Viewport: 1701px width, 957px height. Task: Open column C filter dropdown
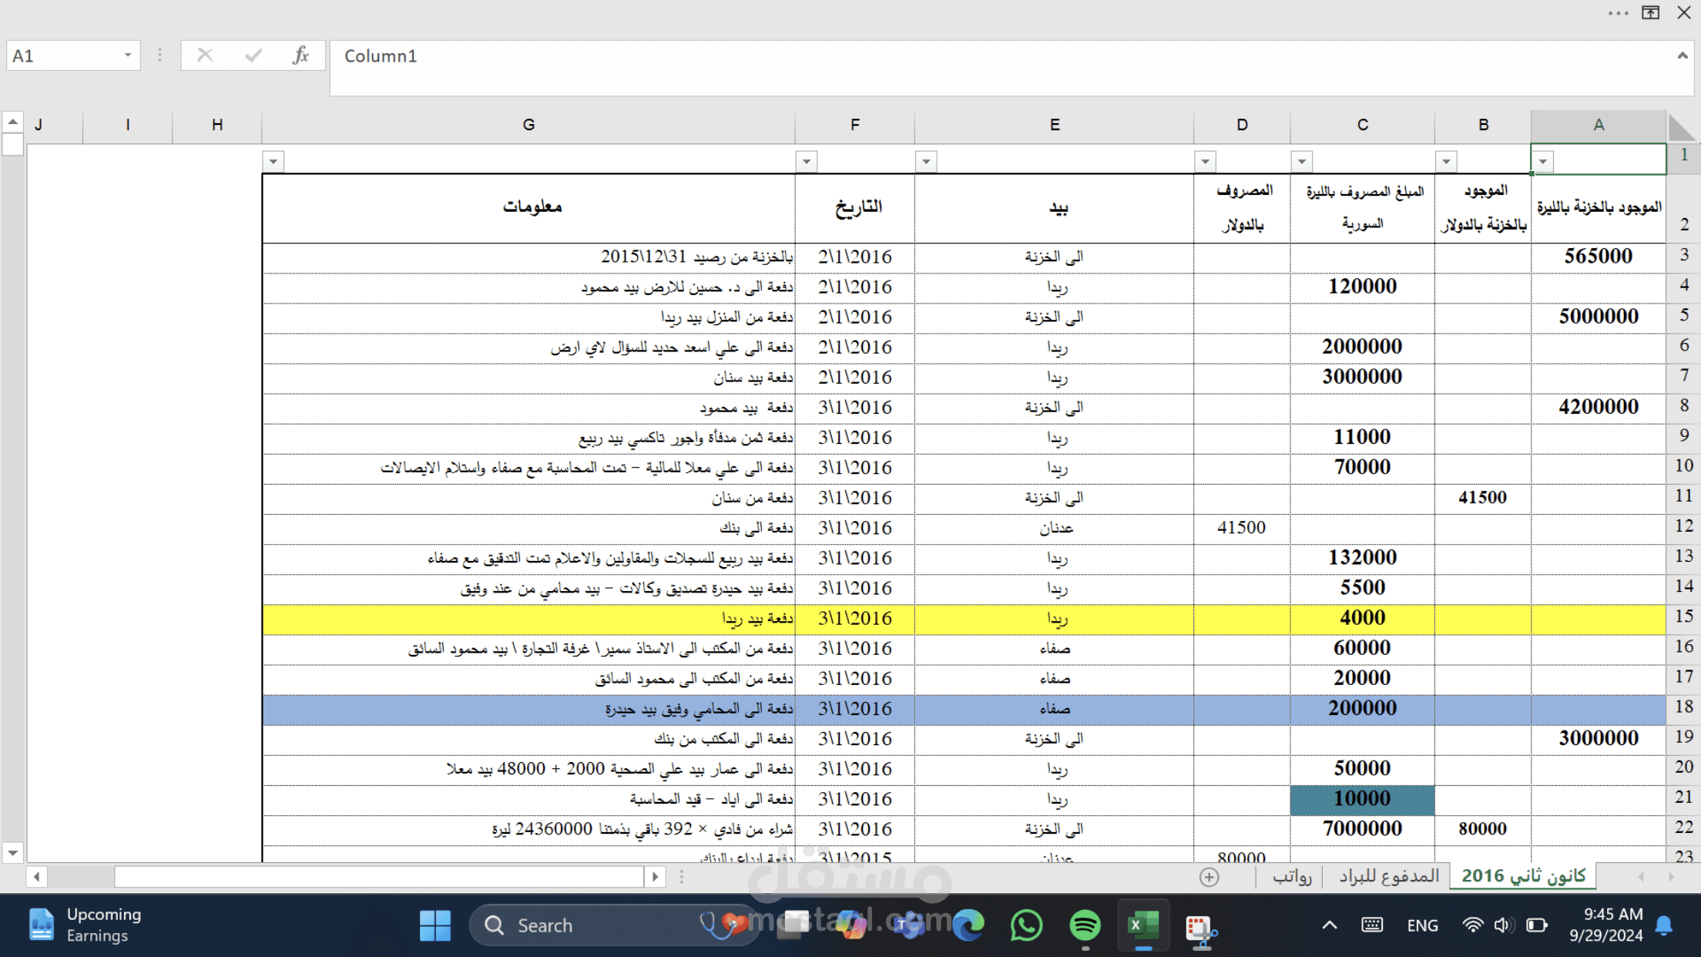point(1301,162)
